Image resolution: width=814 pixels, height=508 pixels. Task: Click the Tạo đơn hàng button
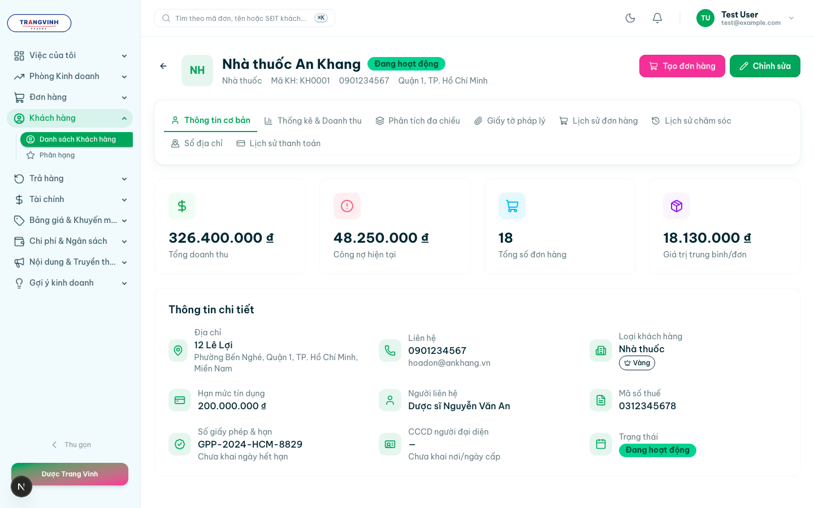coord(682,66)
